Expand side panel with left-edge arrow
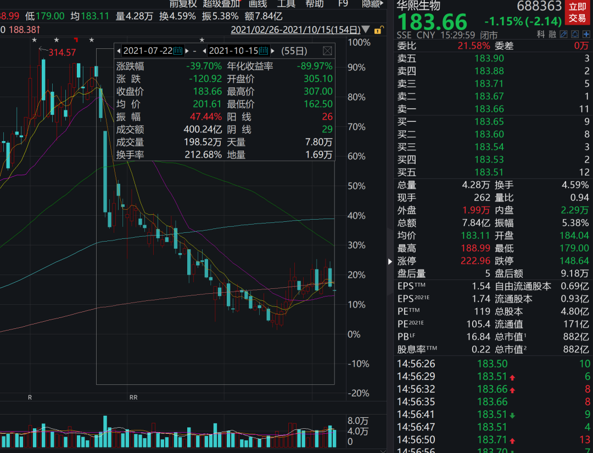The width and height of the screenshot is (593, 453). pyautogui.click(x=390, y=261)
